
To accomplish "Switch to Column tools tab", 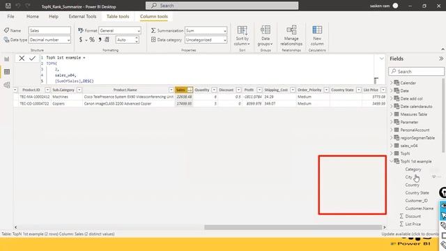I will pos(154,17).
